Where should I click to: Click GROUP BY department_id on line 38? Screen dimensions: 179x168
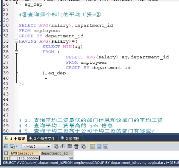98,68
